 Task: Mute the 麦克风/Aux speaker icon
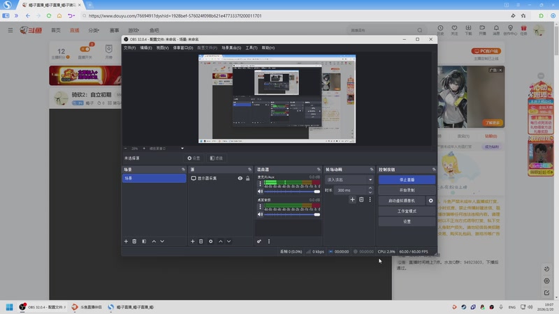pyautogui.click(x=260, y=190)
